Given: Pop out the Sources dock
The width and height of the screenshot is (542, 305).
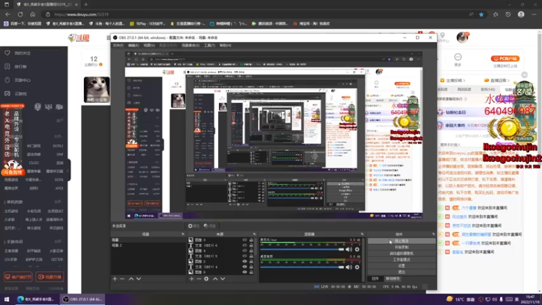Looking at the screenshot, I should (x=255, y=234).
